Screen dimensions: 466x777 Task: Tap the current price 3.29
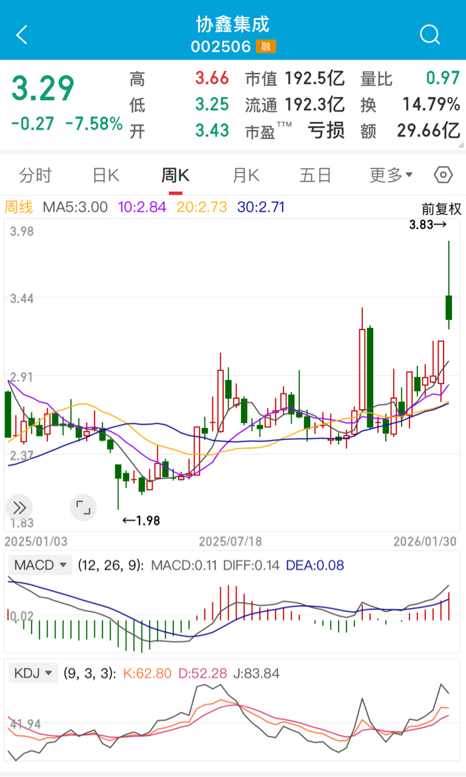tap(43, 89)
